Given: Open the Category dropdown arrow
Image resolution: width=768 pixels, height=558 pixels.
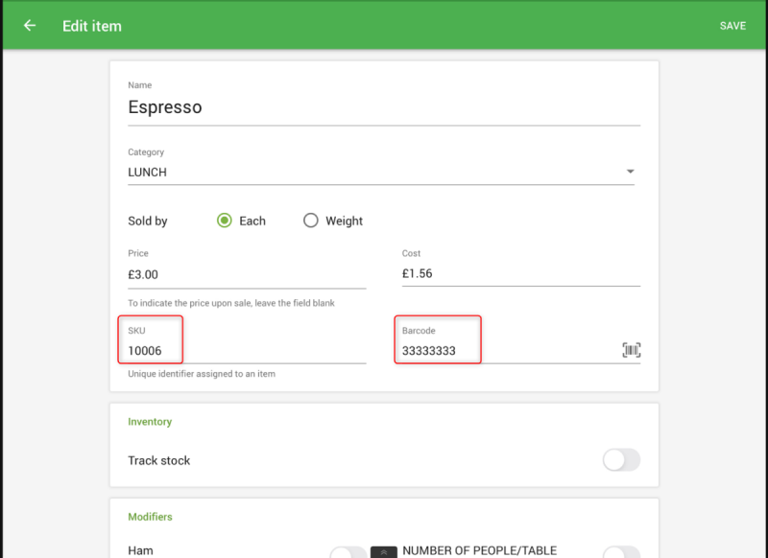Looking at the screenshot, I should point(630,173).
